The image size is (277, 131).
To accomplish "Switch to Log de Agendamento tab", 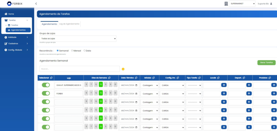I will 69,24.
